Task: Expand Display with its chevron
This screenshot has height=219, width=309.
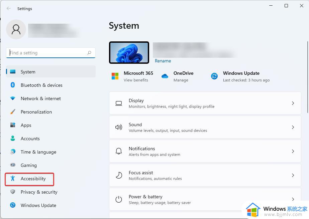Action: click(x=293, y=103)
